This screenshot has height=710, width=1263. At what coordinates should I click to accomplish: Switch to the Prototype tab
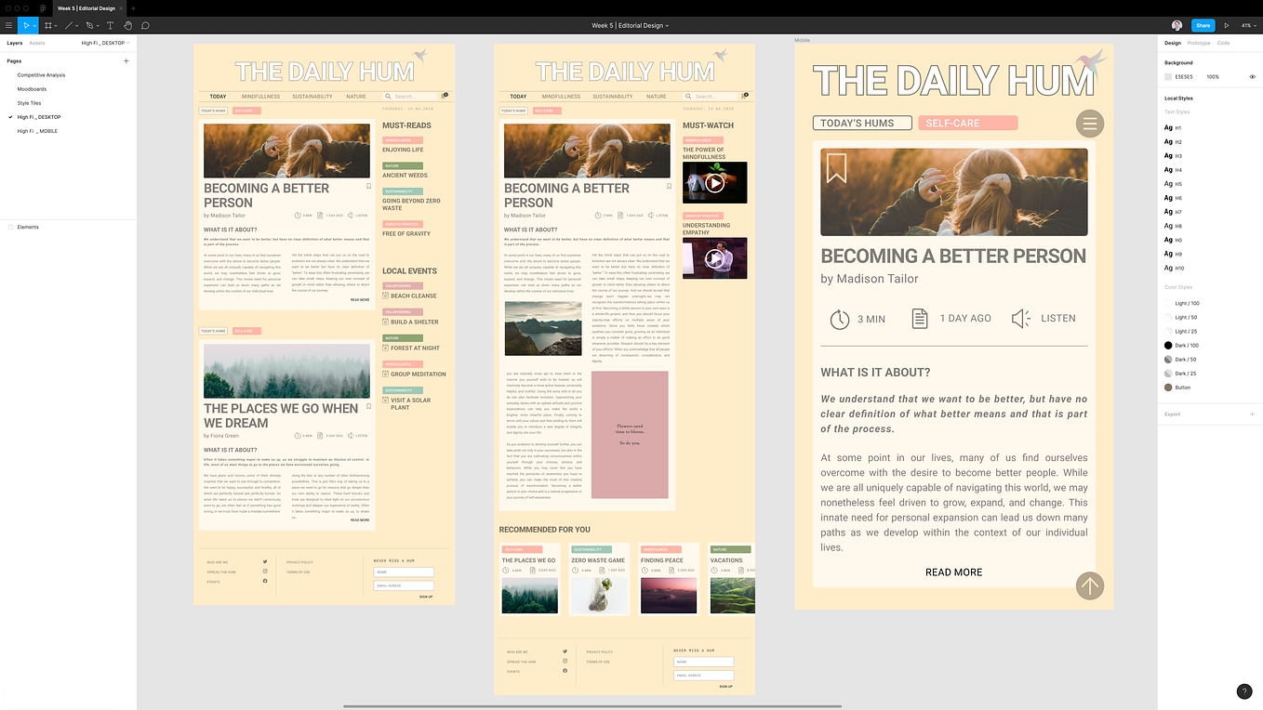tap(1200, 43)
